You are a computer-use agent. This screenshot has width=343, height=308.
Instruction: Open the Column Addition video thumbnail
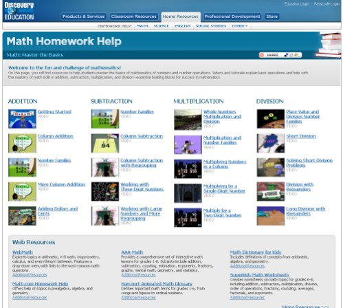[22, 143]
